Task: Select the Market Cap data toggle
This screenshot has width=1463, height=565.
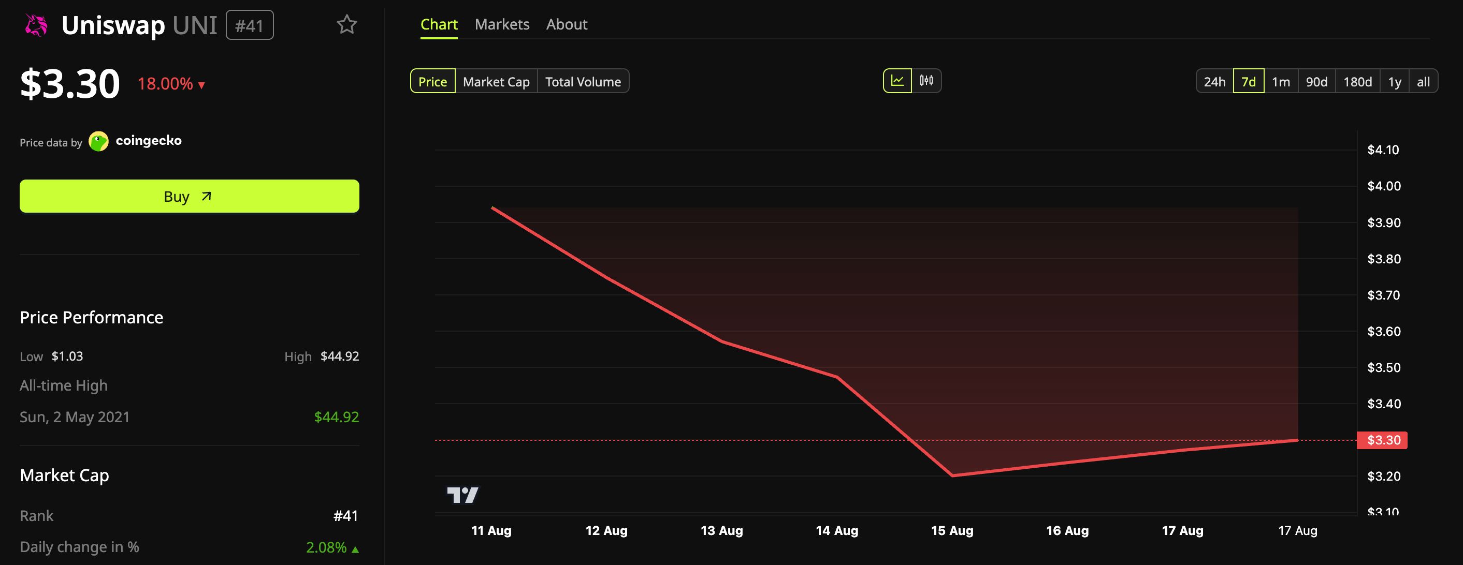Action: pyautogui.click(x=496, y=81)
